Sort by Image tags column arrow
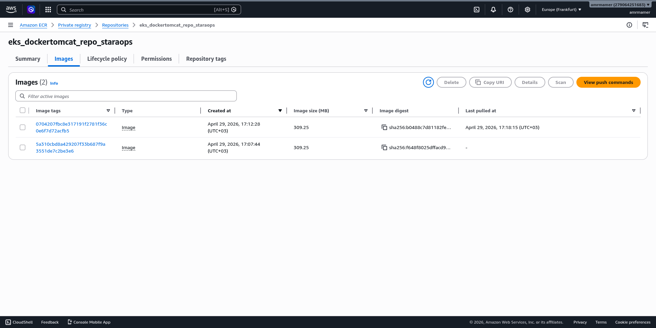The image size is (656, 328). (108, 111)
